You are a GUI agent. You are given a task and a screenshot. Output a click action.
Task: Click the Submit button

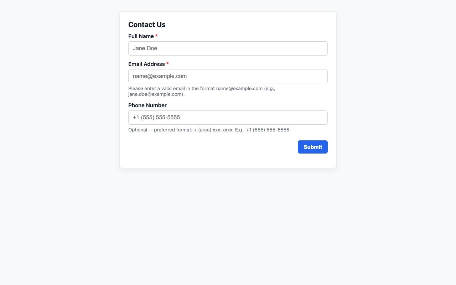point(312,147)
